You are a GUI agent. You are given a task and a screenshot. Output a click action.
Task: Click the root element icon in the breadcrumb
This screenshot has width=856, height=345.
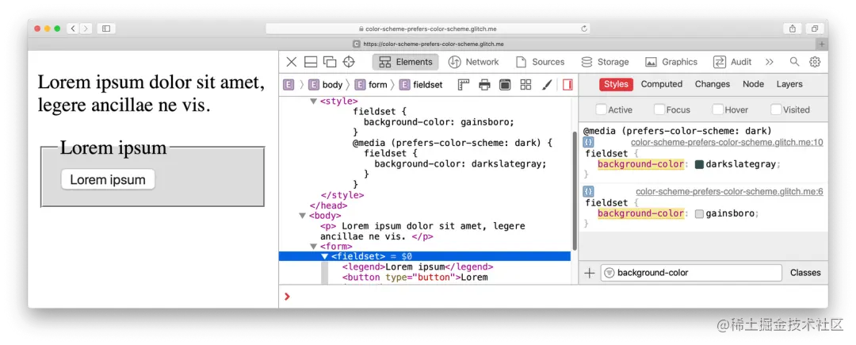click(289, 85)
